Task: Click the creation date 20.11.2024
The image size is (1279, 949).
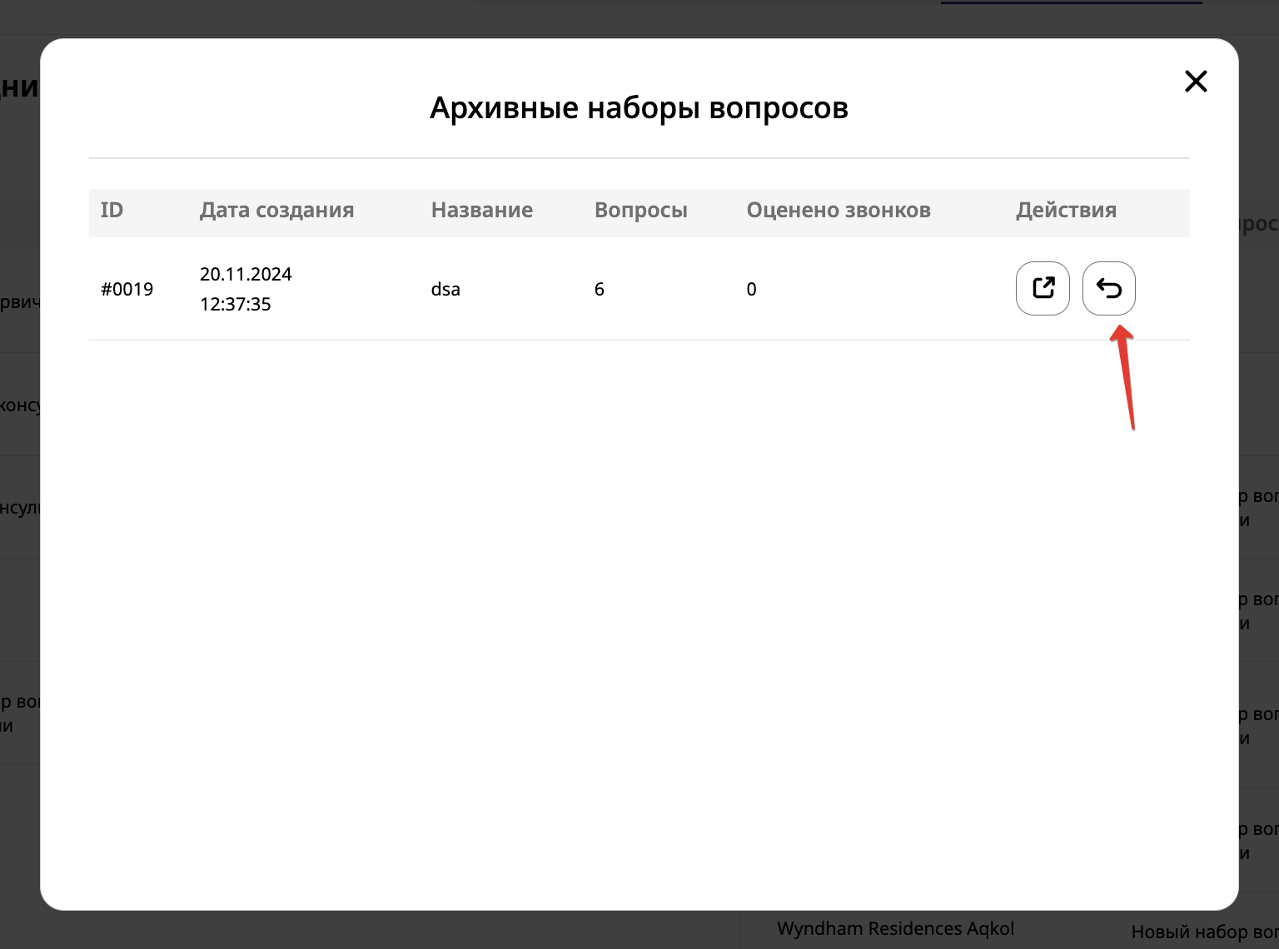Action: 246,275
